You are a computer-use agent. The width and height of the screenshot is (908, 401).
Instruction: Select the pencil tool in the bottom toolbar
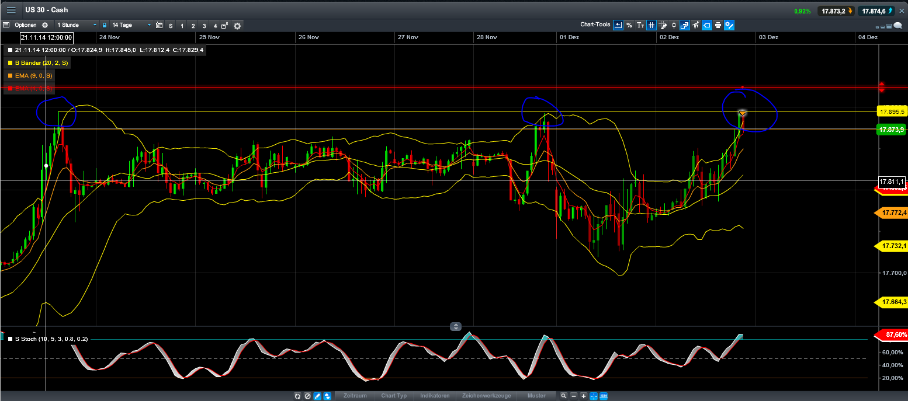317,396
